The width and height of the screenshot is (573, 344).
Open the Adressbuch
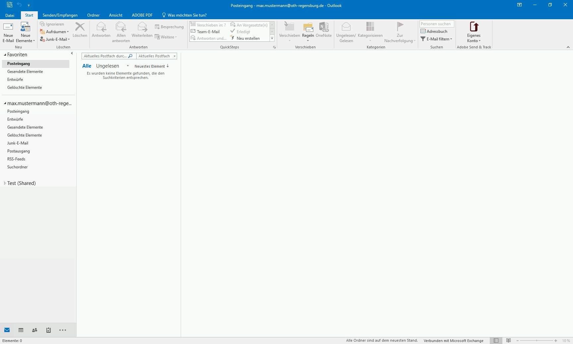[x=434, y=31]
